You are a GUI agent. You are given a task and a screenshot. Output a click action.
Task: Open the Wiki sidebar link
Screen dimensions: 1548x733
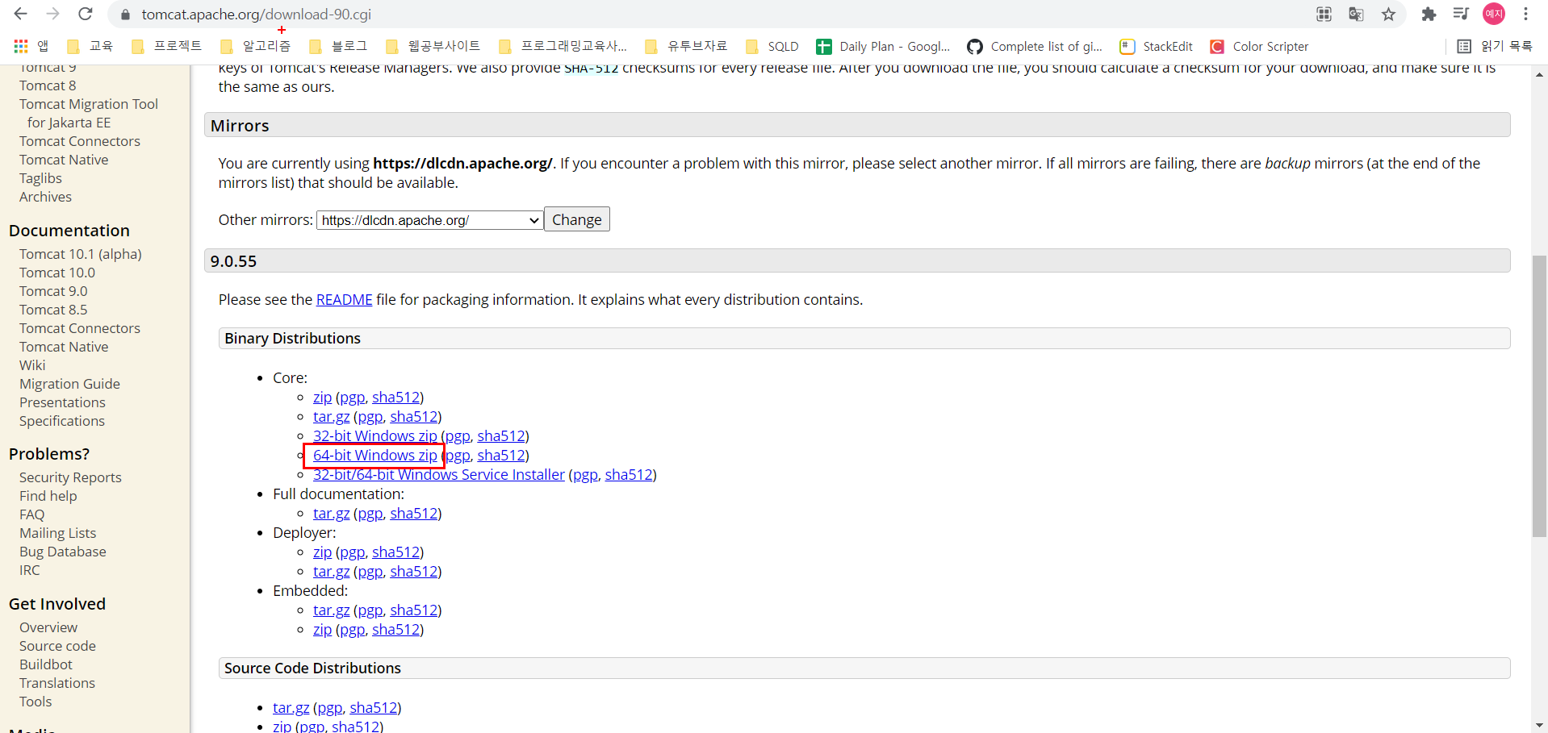pyautogui.click(x=32, y=365)
